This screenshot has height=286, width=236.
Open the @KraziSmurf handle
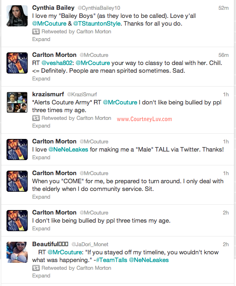click(x=82, y=95)
